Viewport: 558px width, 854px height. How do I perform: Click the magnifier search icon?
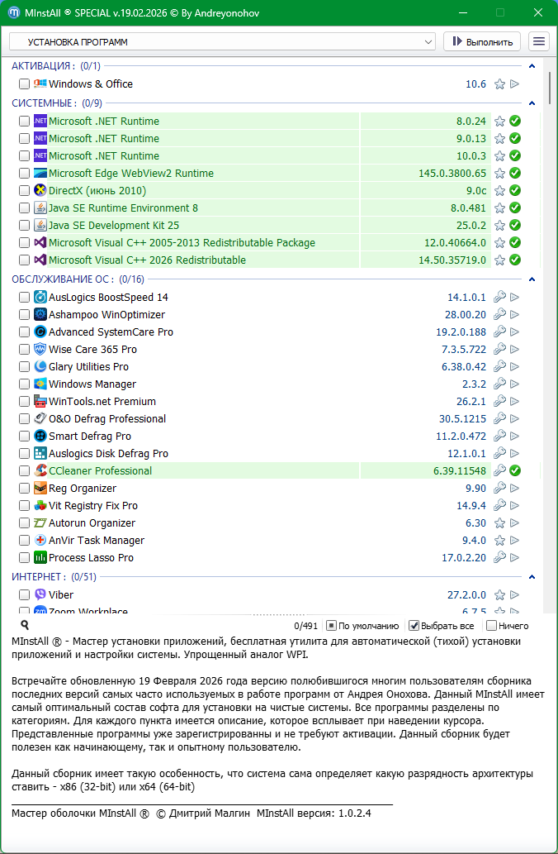25,626
